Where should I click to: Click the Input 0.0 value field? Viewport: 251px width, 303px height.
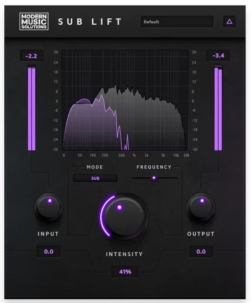[48, 251]
